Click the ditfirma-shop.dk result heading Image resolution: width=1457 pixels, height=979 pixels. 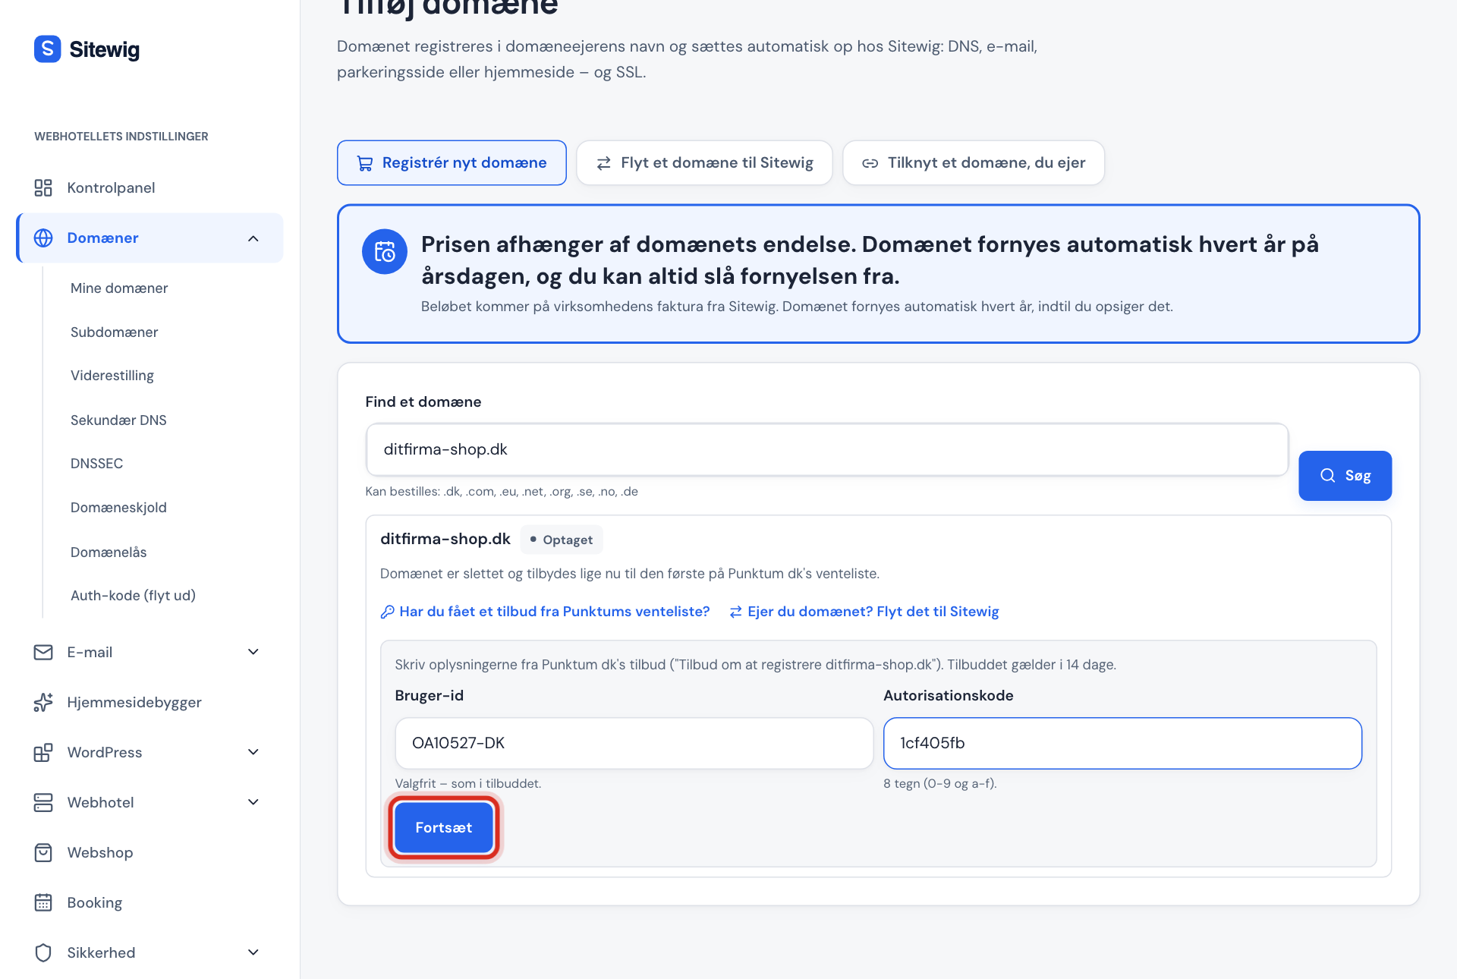445,540
